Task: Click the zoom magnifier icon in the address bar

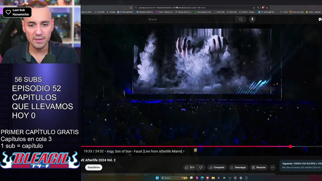Action: 258,8
